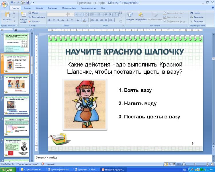215x172 pixels.
Task: Open the View (Вид) ribbon tab
Action: point(103,8)
